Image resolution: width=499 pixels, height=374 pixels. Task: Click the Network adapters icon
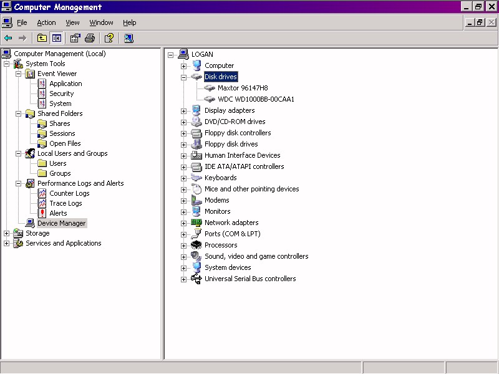(196, 223)
